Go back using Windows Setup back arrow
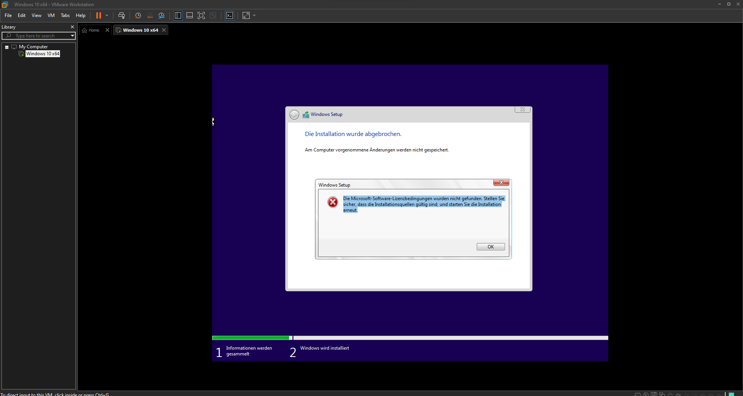The height and width of the screenshot is (396, 743). pyautogui.click(x=294, y=115)
